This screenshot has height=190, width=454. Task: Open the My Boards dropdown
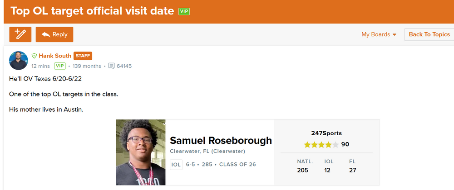coord(379,34)
